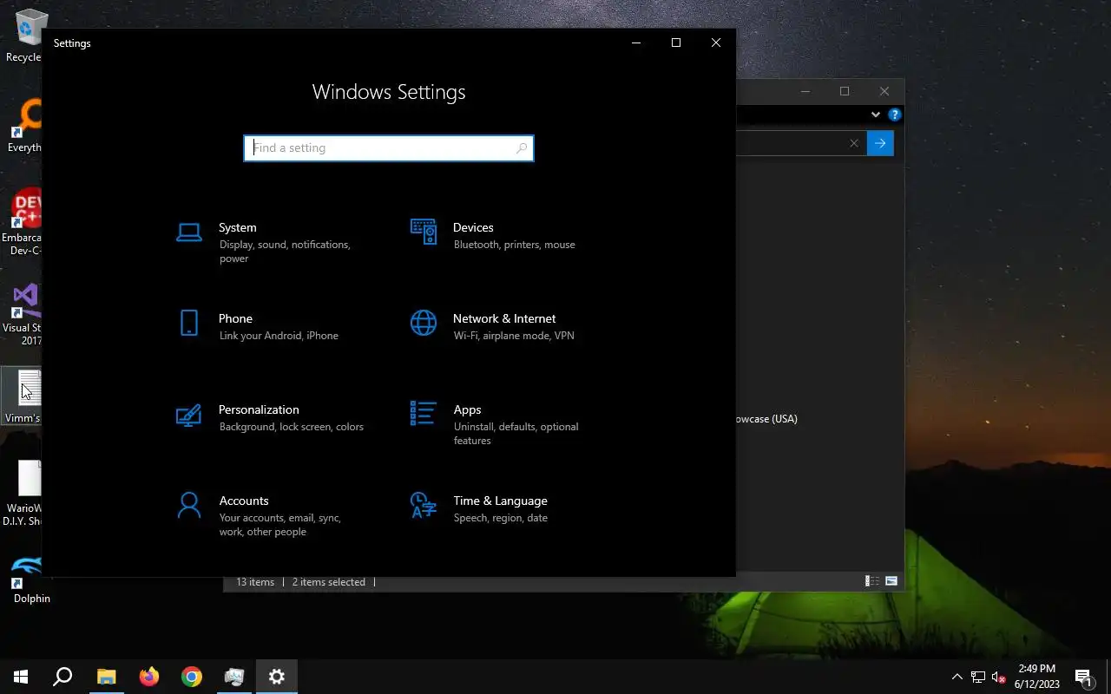Open the Apps list icon
The width and height of the screenshot is (1111, 694).
click(x=424, y=414)
